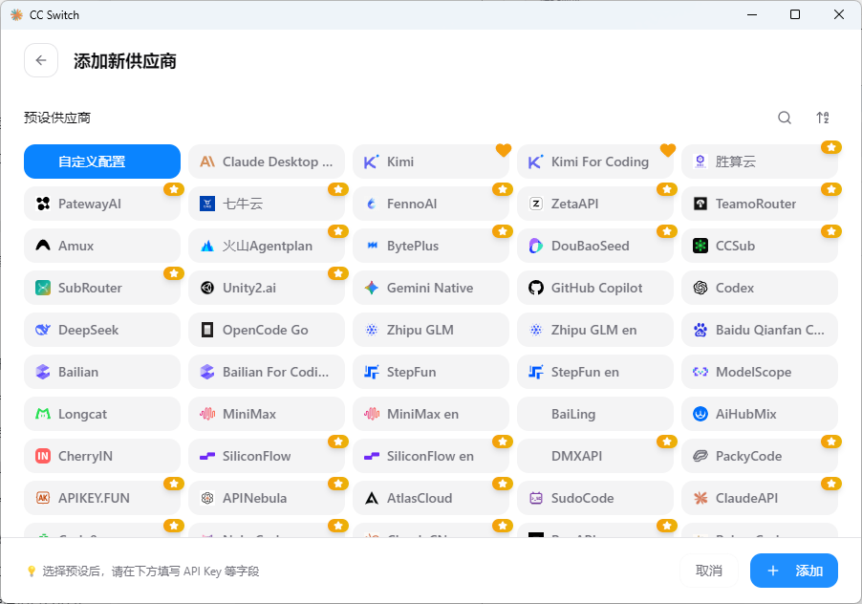862x604 pixels.
Task: Choose the 胜算云 provider
Action: (x=760, y=162)
